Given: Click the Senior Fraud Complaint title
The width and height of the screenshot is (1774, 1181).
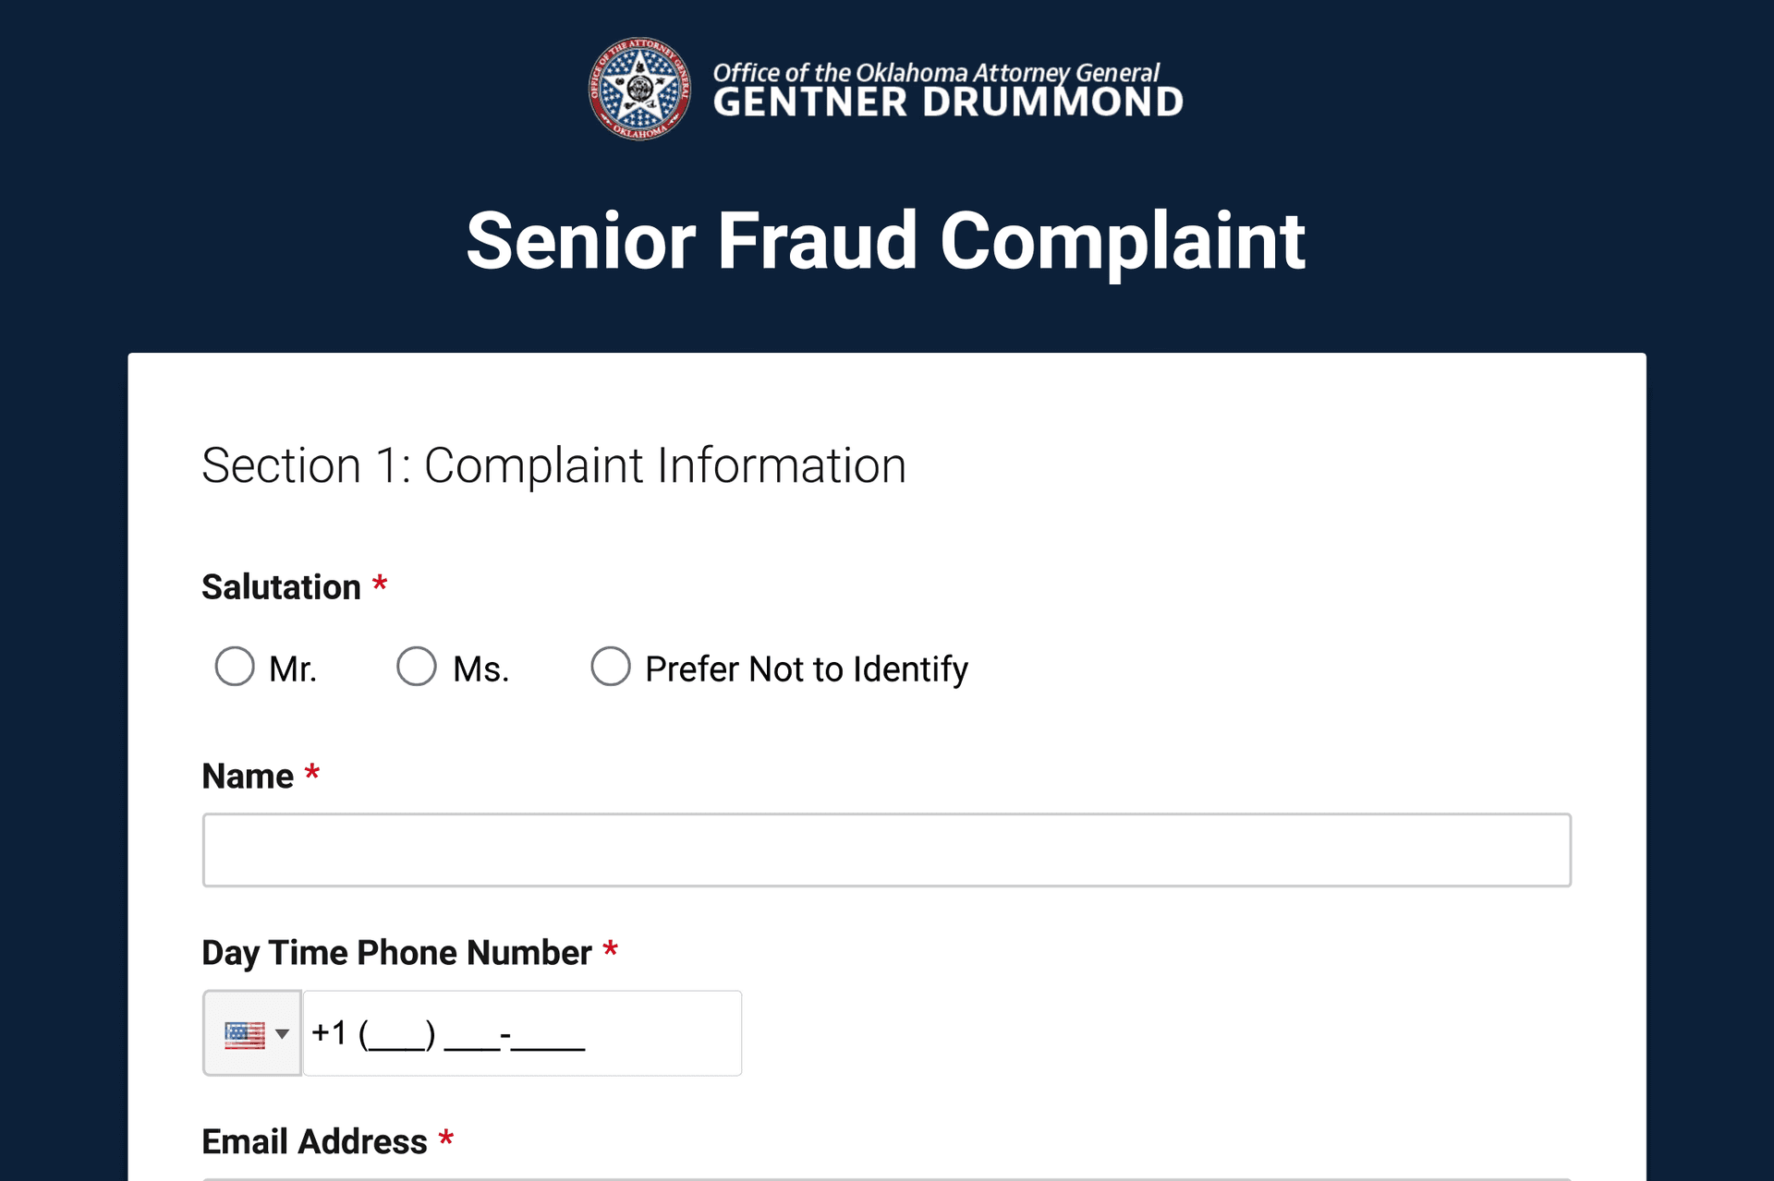Looking at the screenshot, I should [x=886, y=240].
